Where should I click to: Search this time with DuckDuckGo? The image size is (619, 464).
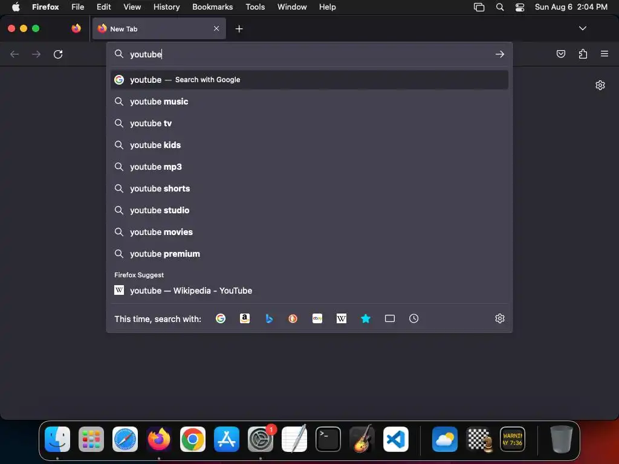[x=293, y=318]
